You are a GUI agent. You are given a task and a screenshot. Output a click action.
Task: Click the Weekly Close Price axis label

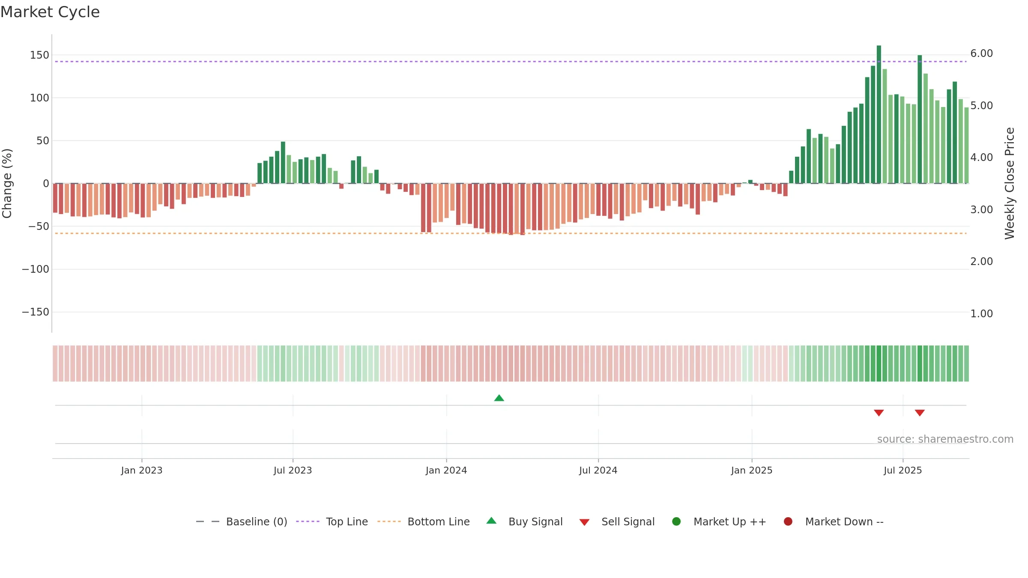(1010, 183)
